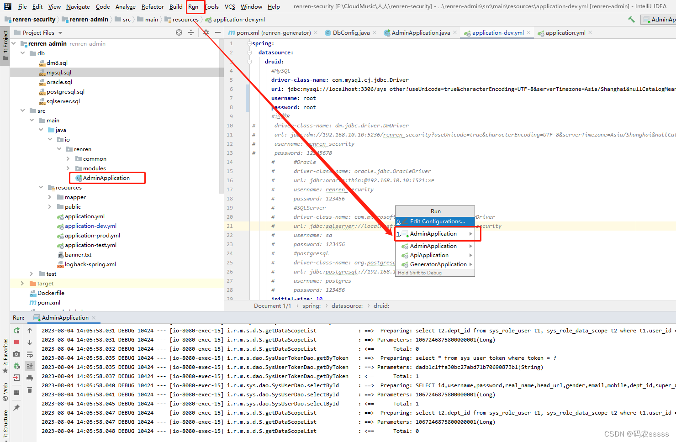Image resolution: width=676 pixels, height=442 pixels.
Task: Click the Up the Stack Trace arrow
Action: [30, 331]
